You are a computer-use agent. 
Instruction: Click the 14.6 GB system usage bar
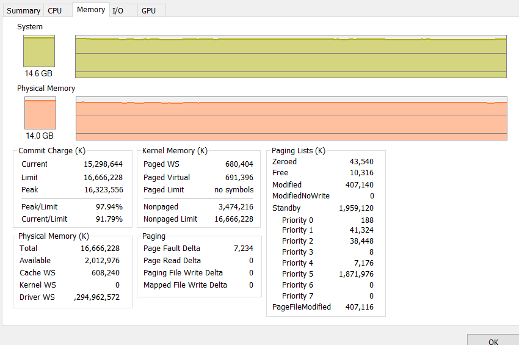pos(39,51)
